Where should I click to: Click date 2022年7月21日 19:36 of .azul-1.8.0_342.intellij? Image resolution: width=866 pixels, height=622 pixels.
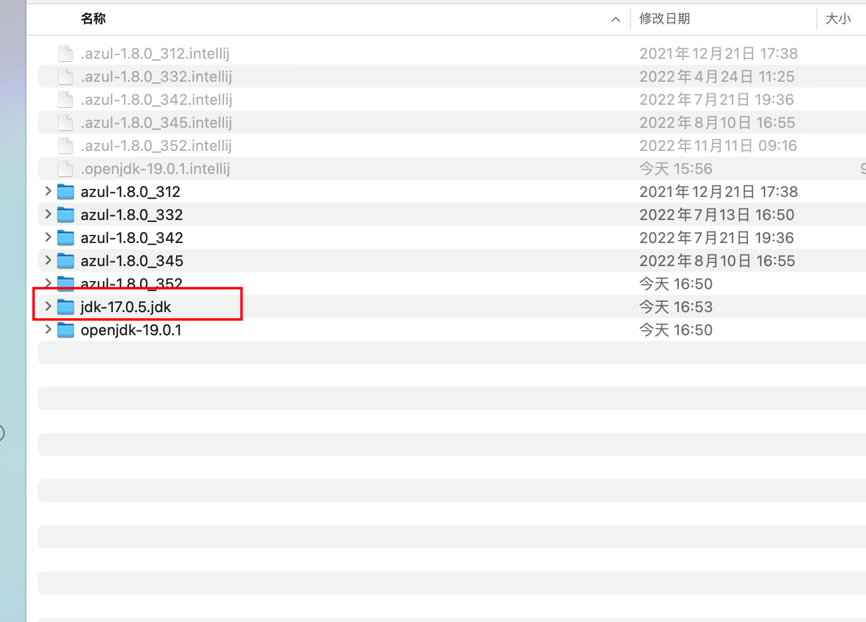[x=717, y=100]
